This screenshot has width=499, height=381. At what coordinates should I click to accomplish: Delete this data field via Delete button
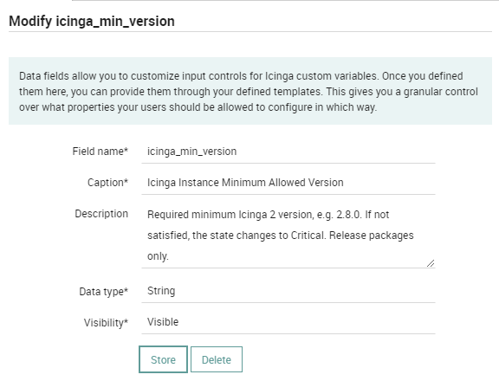[217, 359]
